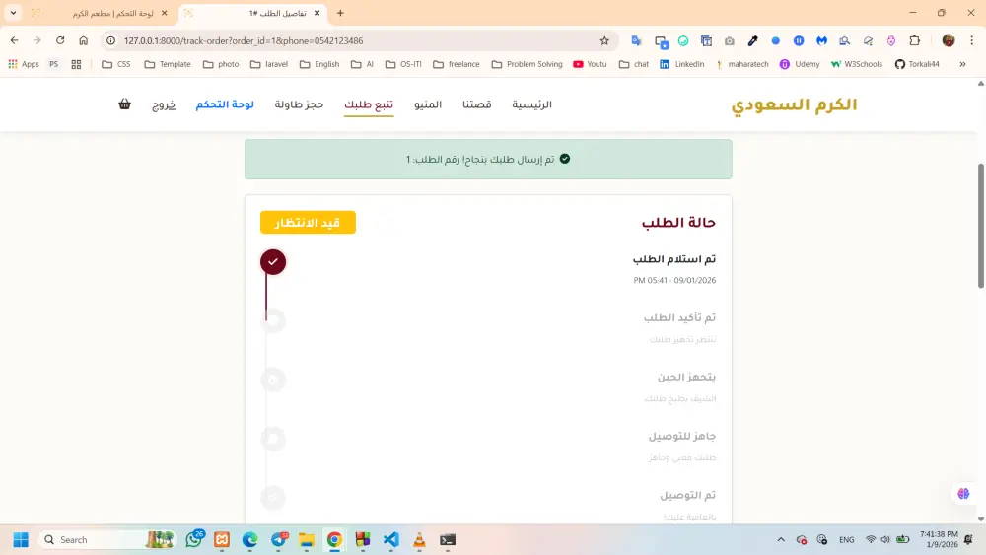Click the completed order-received step checkmark
Screen dimensions: 986x555
pos(273,262)
